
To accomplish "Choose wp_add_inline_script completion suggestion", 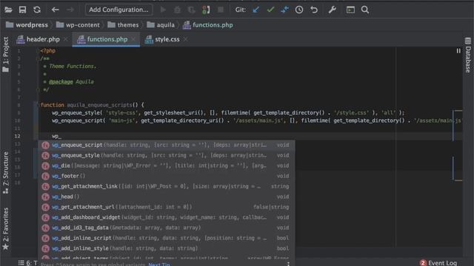I will coord(166,238).
